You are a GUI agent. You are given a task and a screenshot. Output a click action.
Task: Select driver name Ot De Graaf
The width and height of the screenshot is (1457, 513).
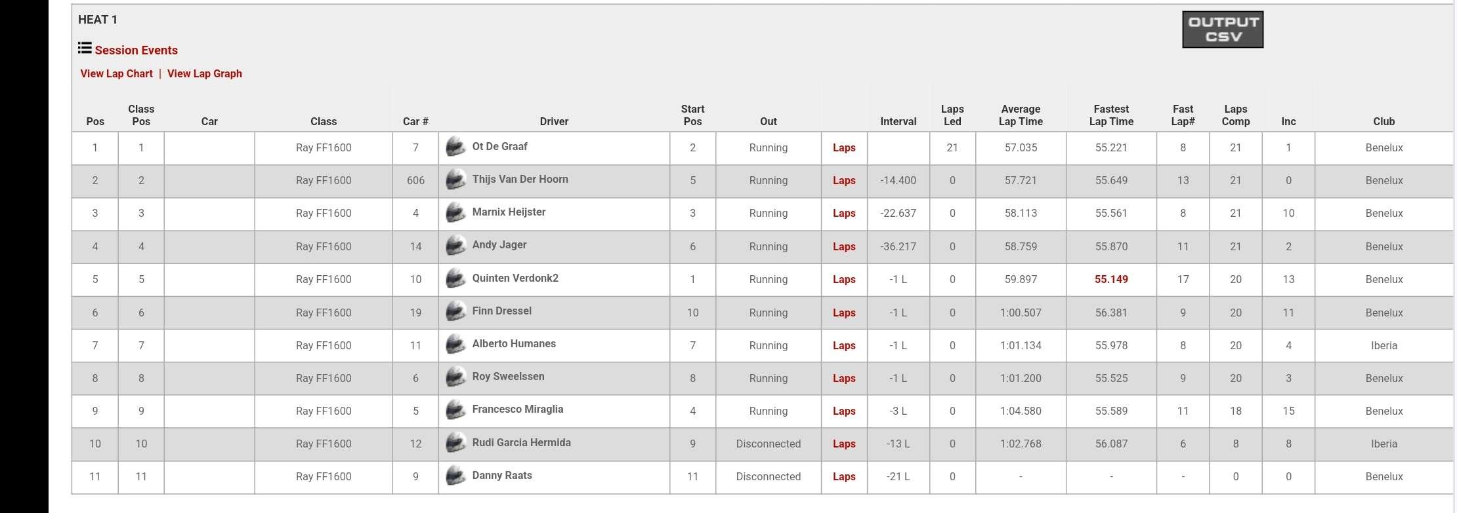coord(499,147)
